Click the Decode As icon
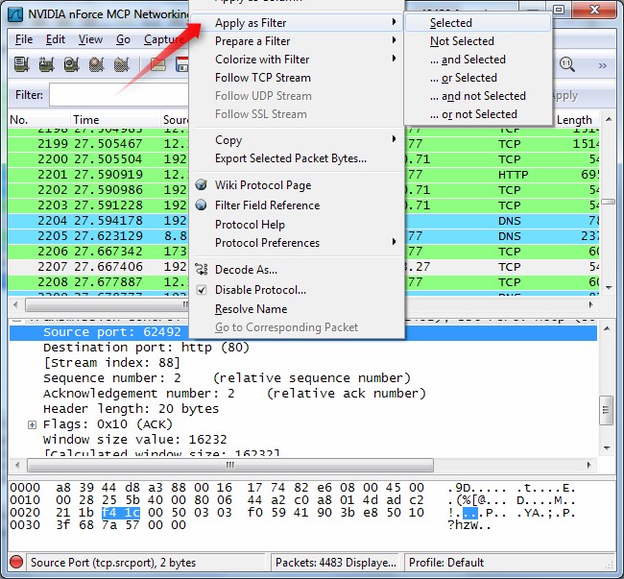The height and width of the screenshot is (579, 624). click(202, 270)
